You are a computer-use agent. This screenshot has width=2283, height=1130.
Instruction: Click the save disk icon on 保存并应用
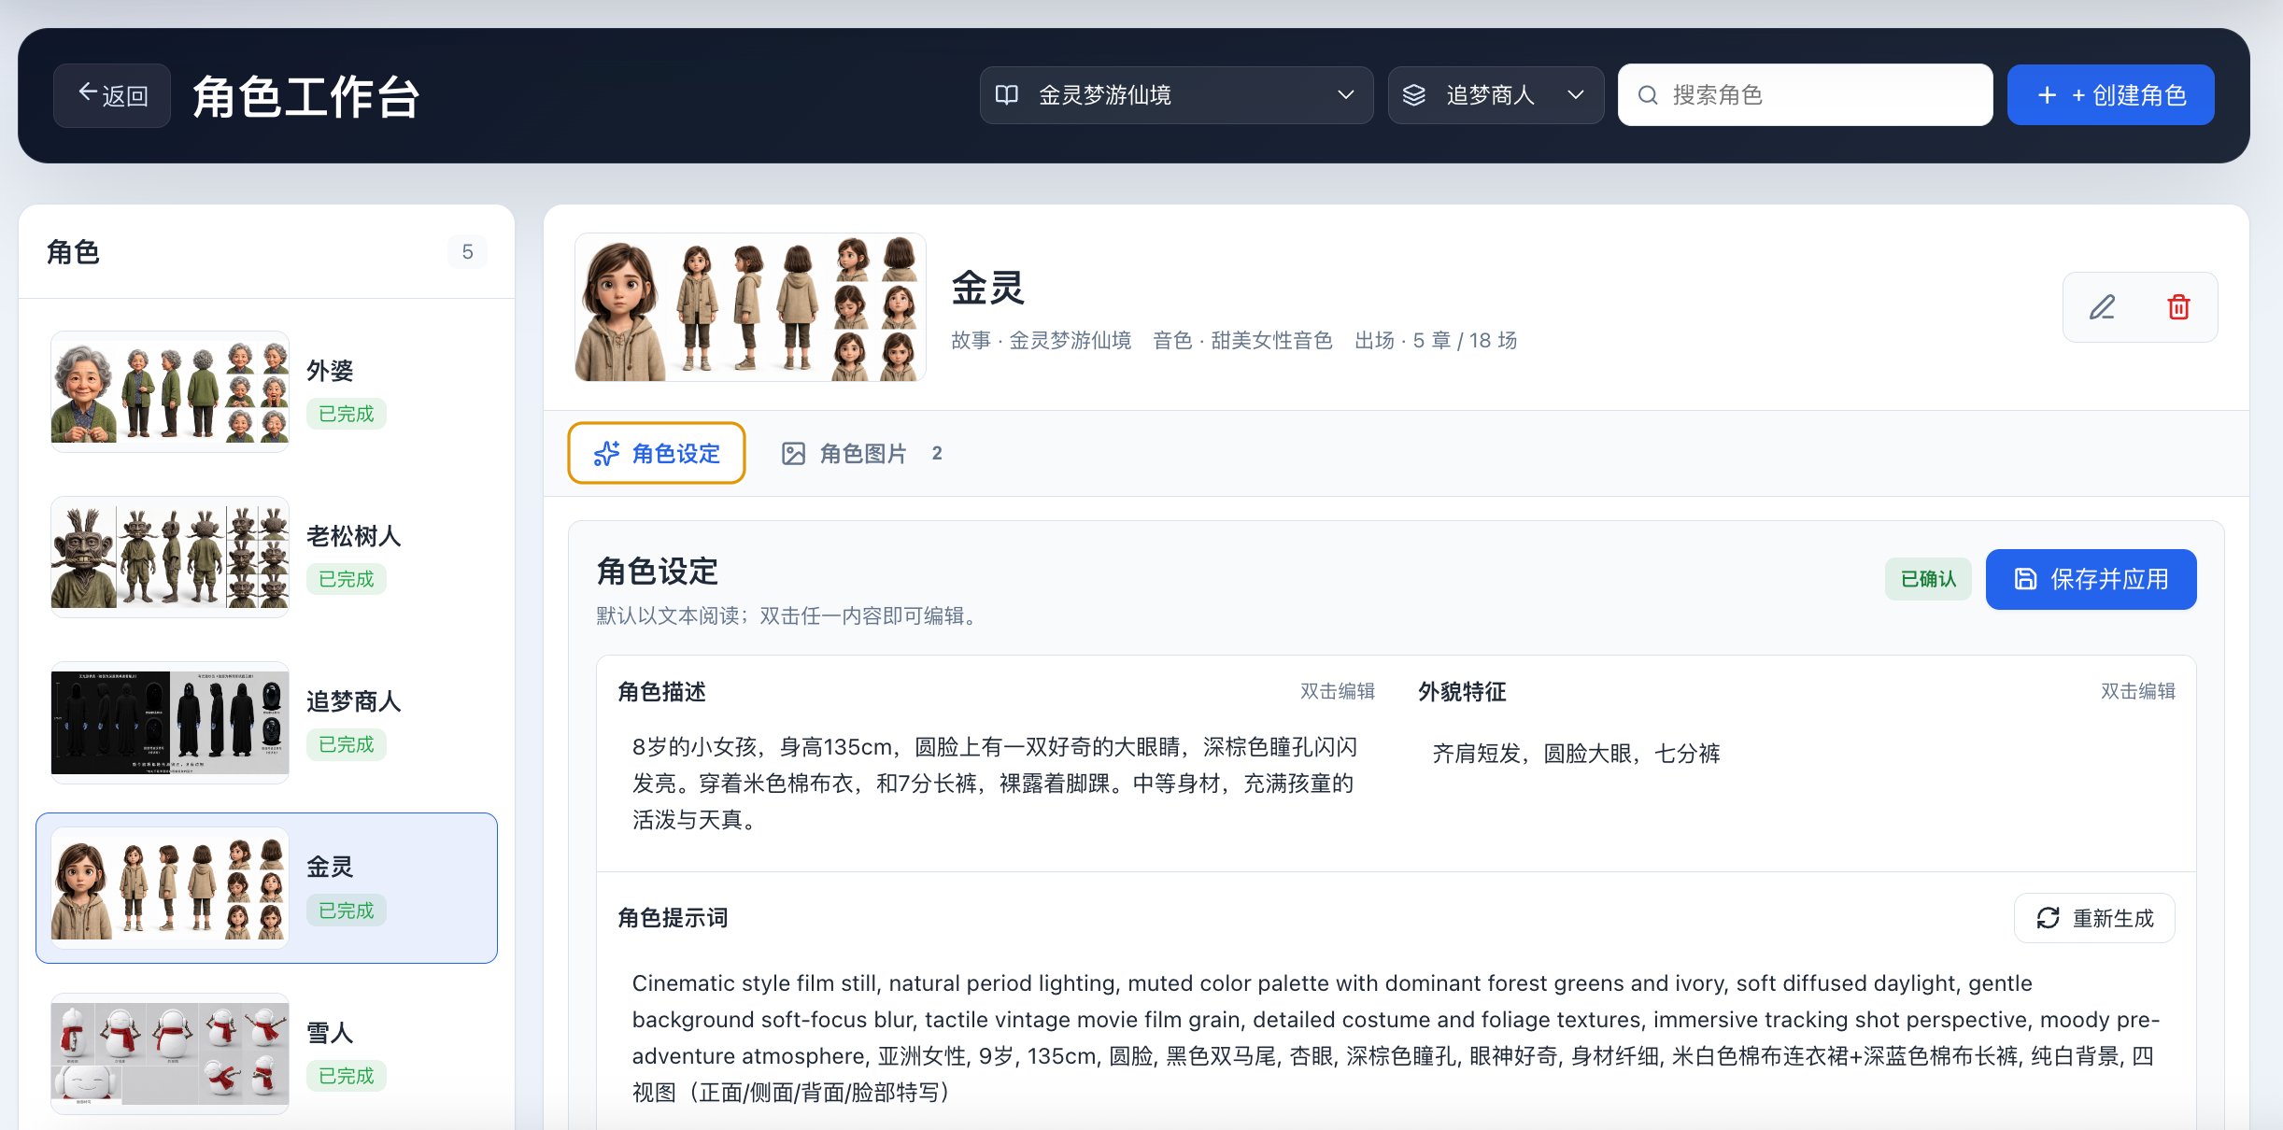point(2025,579)
